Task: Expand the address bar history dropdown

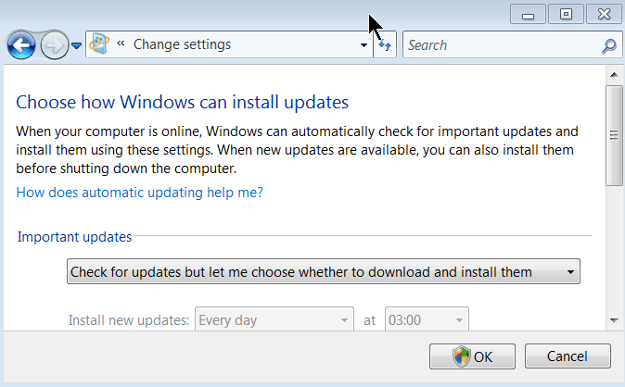Action: [364, 45]
